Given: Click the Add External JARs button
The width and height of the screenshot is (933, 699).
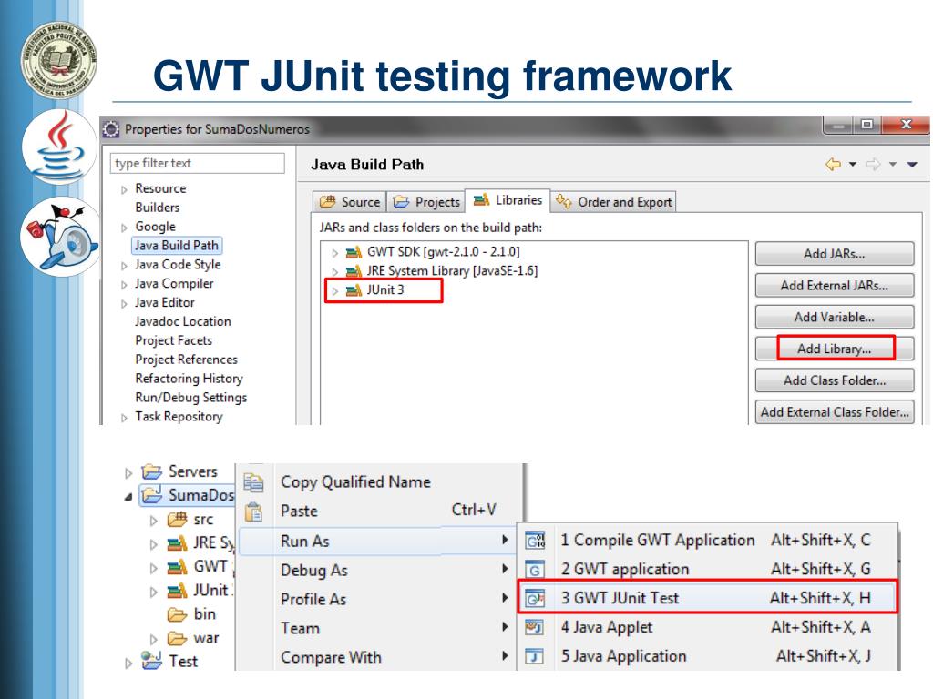Looking at the screenshot, I should [835, 285].
